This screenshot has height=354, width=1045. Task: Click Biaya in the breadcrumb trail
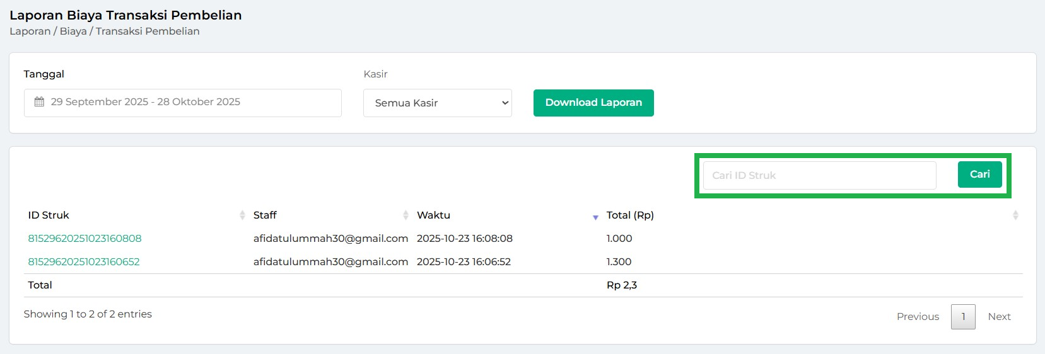pyautogui.click(x=73, y=31)
